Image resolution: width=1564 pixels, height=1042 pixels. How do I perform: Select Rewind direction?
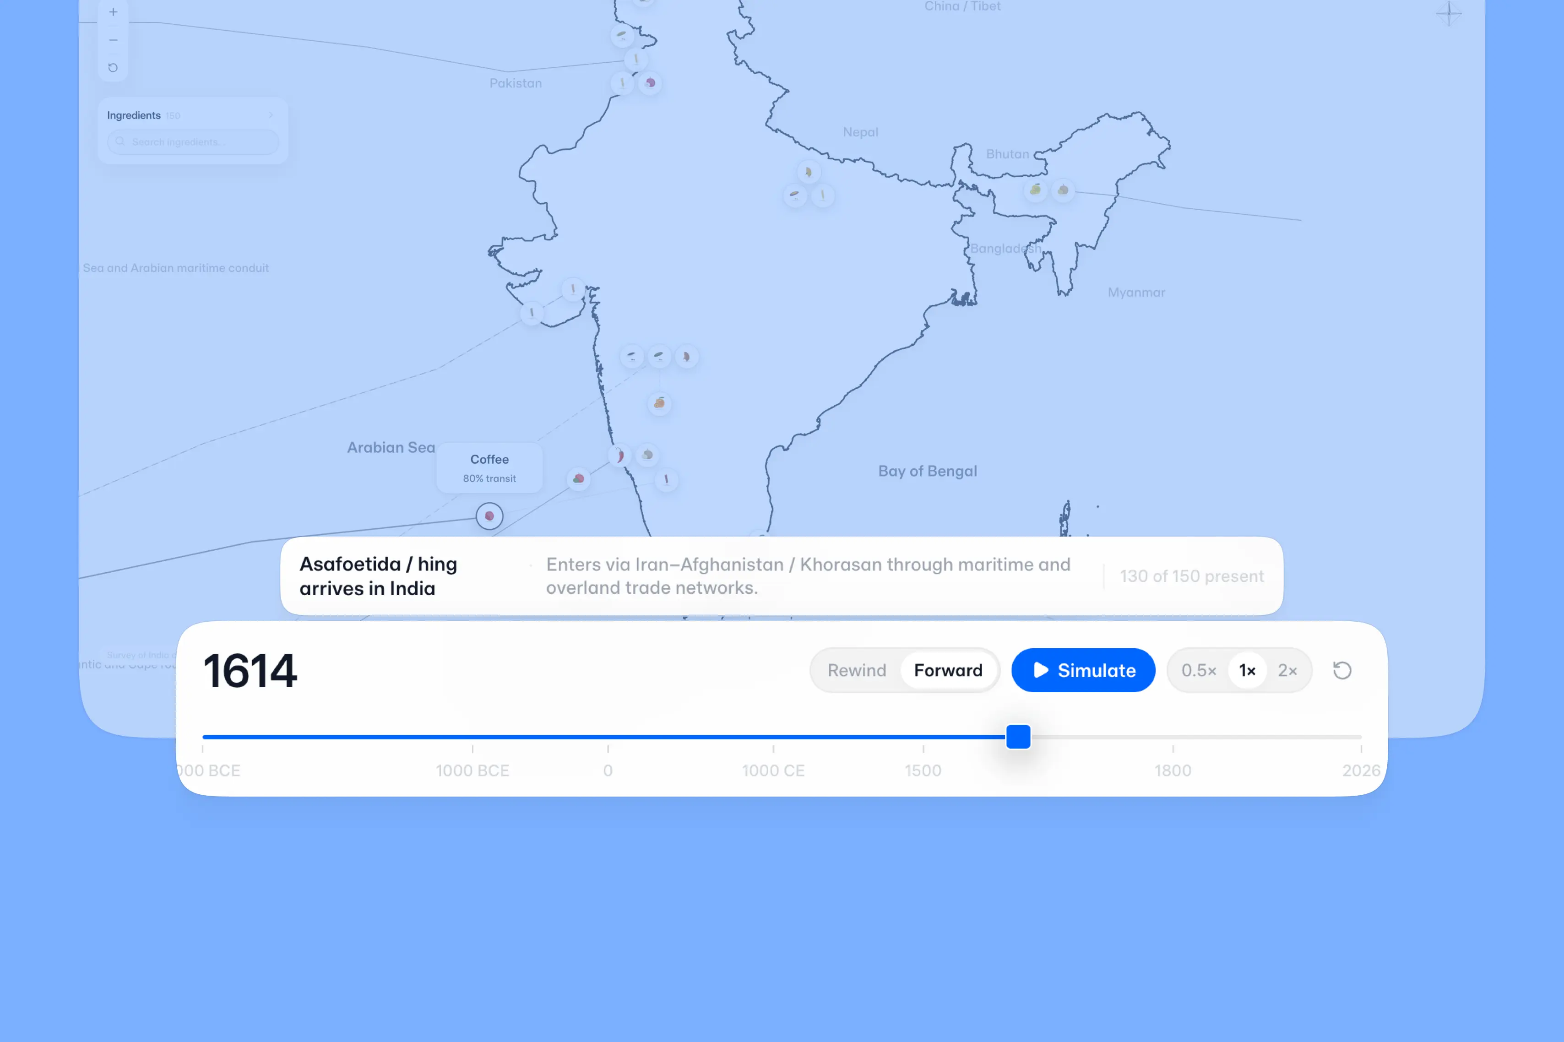(x=857, y=670)
